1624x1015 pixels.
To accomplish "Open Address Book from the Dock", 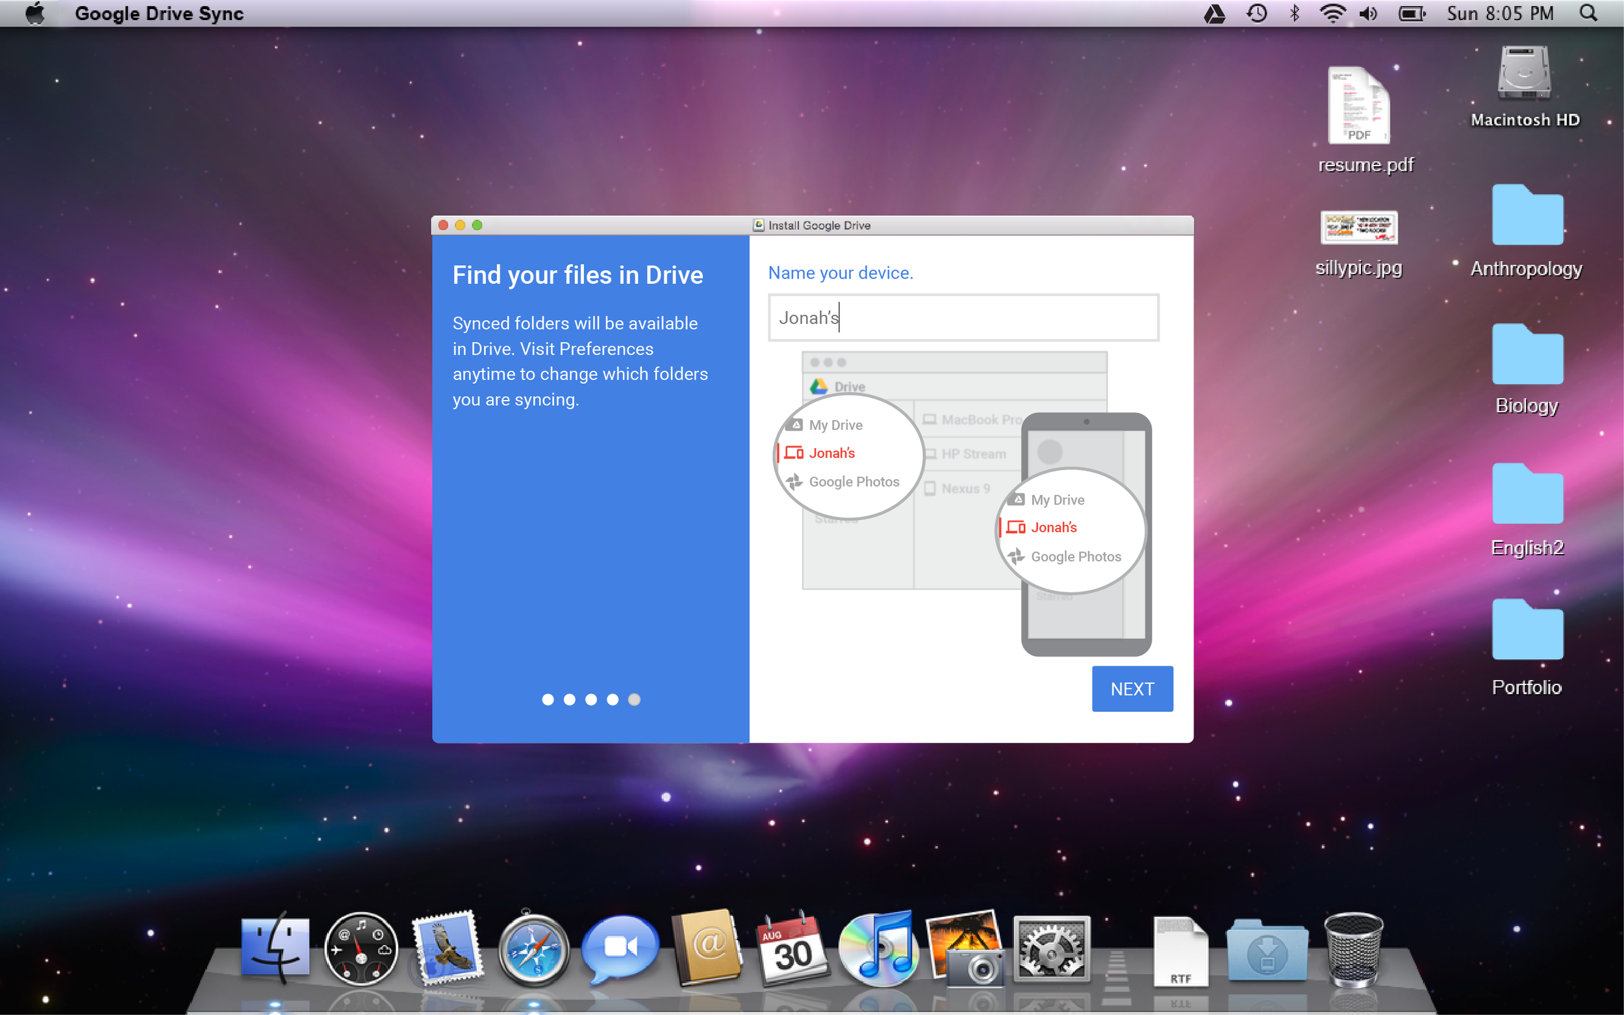I will coord(707,948).
